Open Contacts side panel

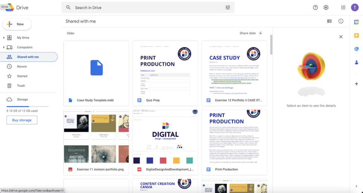pos(356,62)
